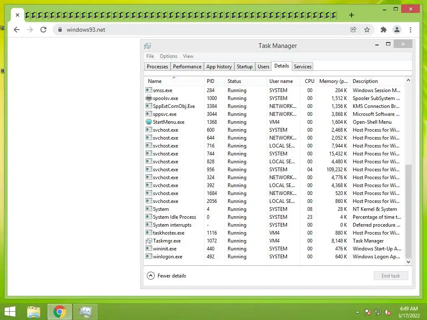Sort by the Description column header

(x=377, y=81)
